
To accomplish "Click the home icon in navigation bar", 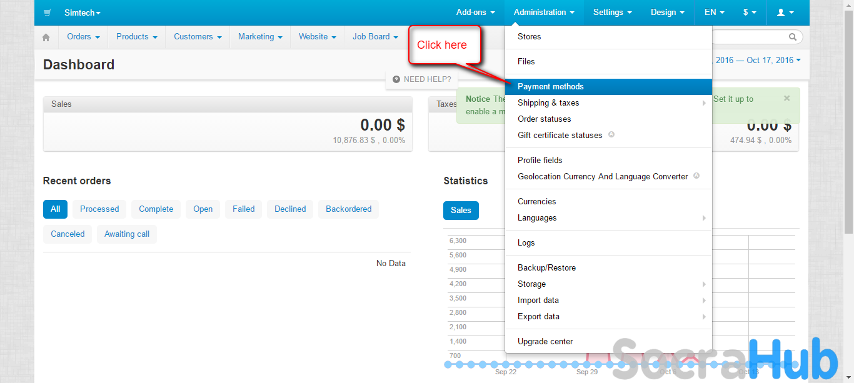I will pos(46,37).
